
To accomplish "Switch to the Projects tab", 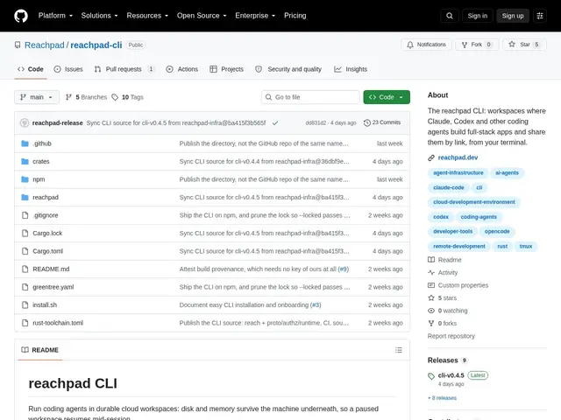I will click(226, 69).
